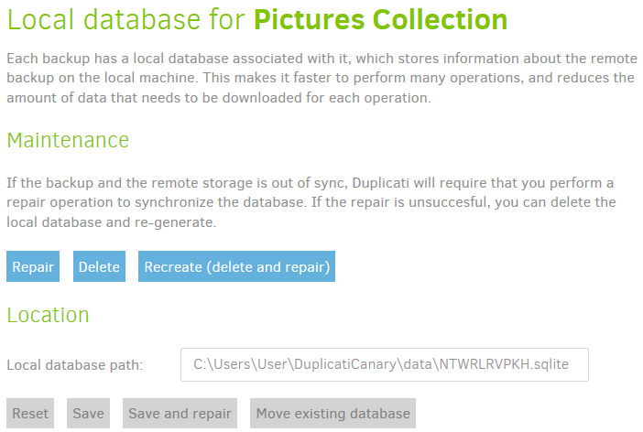Focus the Local database path field
Image resolution: width=643 pixels, height=432 pixels.
[384, 364]
